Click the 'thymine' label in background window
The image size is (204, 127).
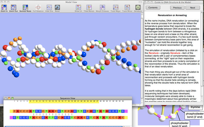(195, 107)
